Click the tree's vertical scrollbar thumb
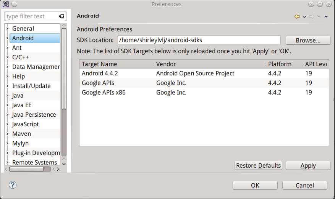The height and width of the screenshot is (199, 335). tap(64, 69)
